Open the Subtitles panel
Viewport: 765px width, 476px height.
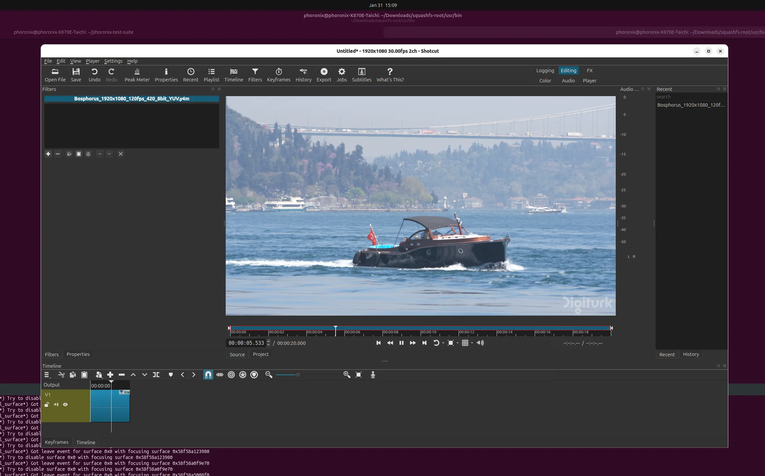362,75
